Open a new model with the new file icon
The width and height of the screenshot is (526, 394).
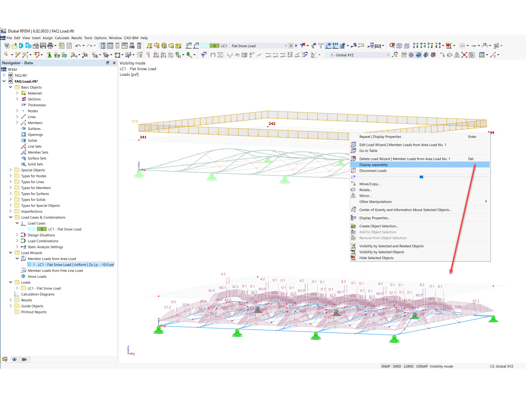click(7, 46)
